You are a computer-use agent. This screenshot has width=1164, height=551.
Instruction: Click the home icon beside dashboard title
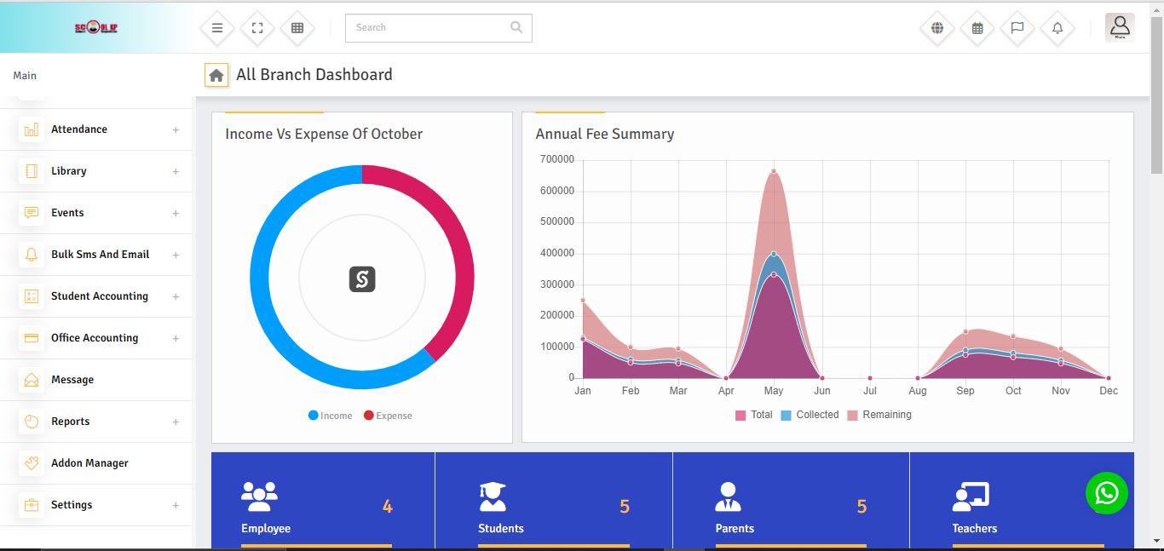(216, 76)
